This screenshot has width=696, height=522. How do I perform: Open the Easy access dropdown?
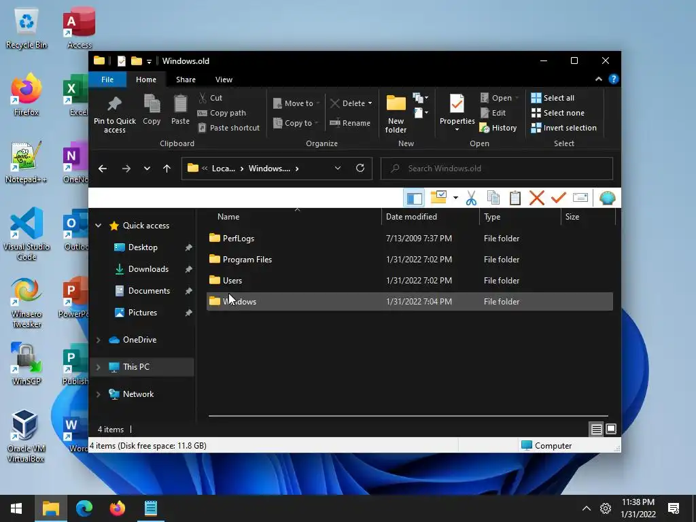(x=420, y=113)
